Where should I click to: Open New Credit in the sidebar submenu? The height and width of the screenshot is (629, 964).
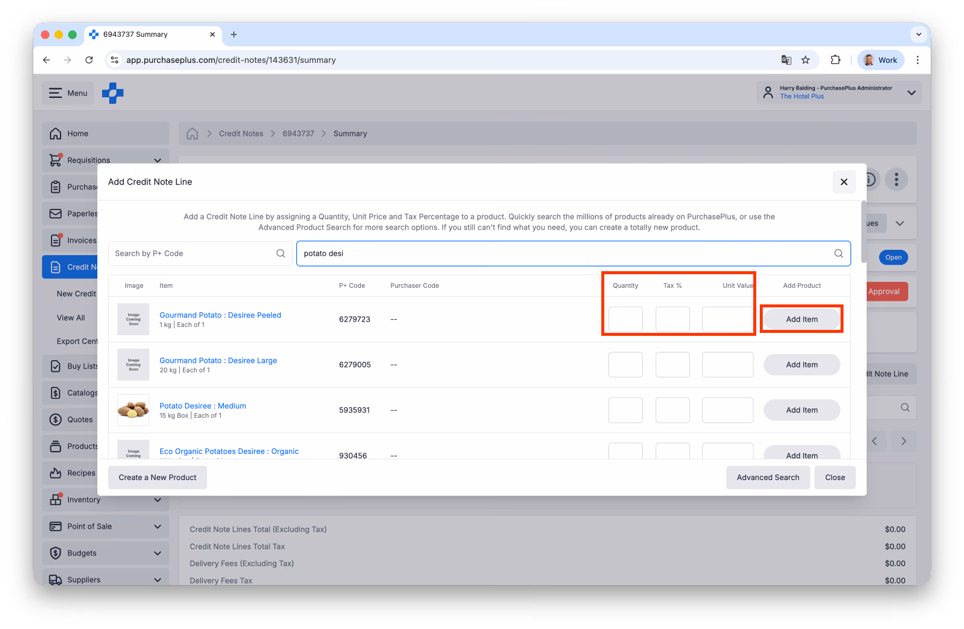pyautogui.click(x=76, y=294)
